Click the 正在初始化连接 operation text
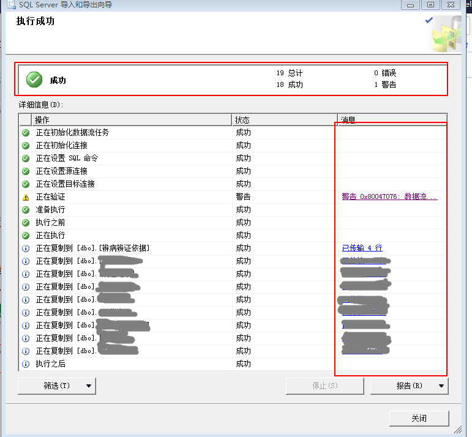Screen dimensions: 472x437 (62, 146)
